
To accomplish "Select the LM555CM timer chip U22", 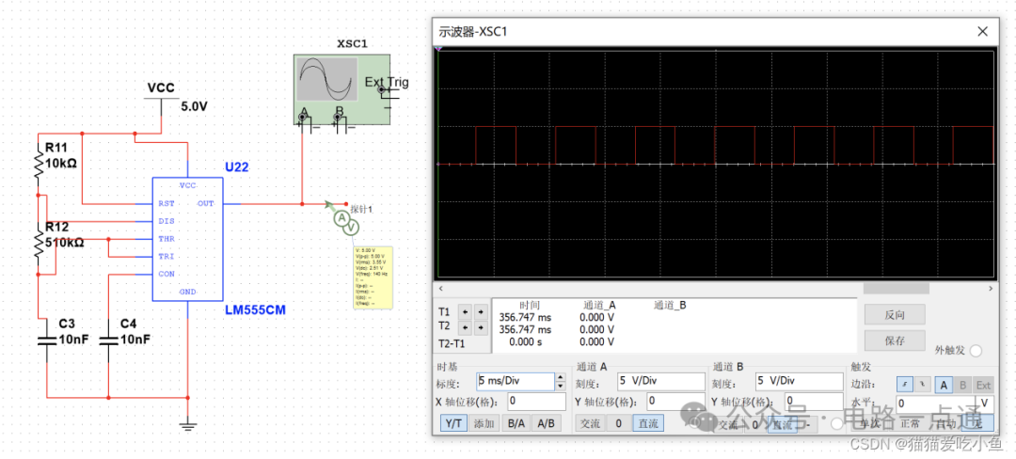I will (x=187, y=240).
